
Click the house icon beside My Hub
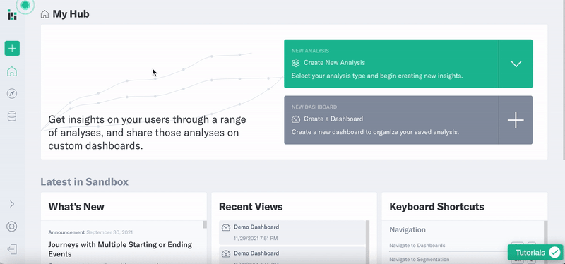click(x=44, y=14)
